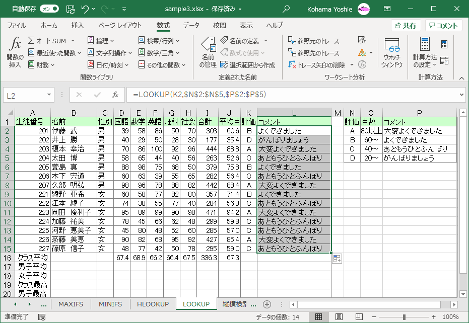Expand the AutoSum (オート SUM) dropdown
The height and width of the screenshot is (323, 469).
73,41
